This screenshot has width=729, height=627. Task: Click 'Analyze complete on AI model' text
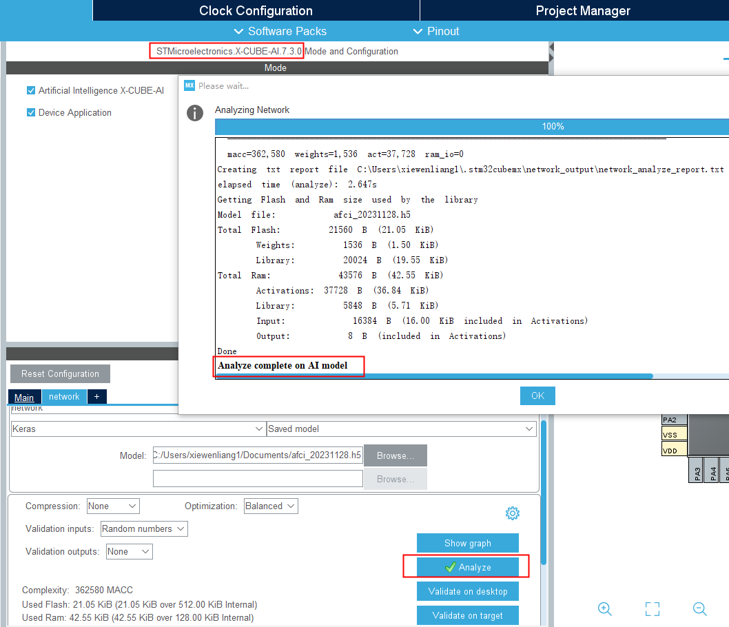coord(283,365)
